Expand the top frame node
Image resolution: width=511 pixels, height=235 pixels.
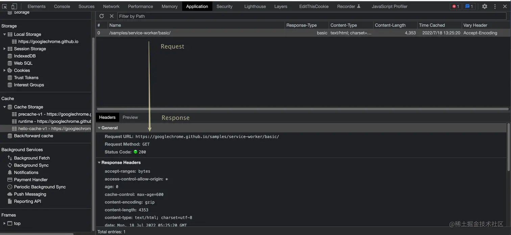pos(4,224)
